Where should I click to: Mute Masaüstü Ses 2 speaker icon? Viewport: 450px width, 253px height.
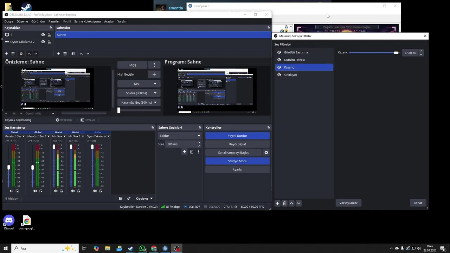[x=35, y=191]
